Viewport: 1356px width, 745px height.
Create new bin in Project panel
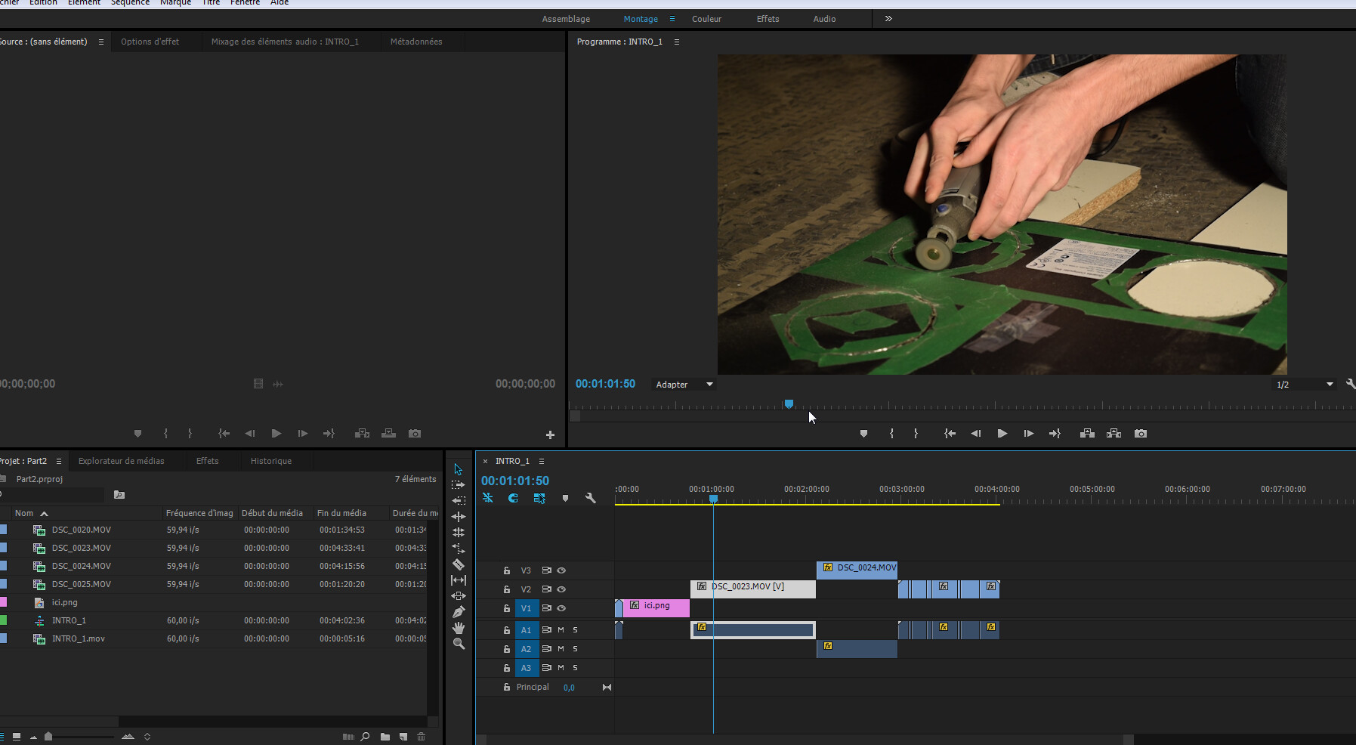tap(385, 737)
